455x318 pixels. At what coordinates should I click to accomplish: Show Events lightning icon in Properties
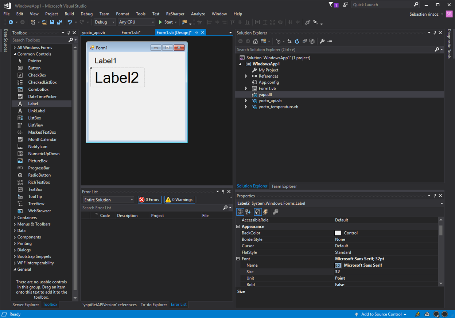266,212
